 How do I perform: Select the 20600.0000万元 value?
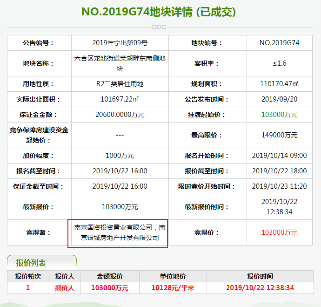tap(120, 115)
